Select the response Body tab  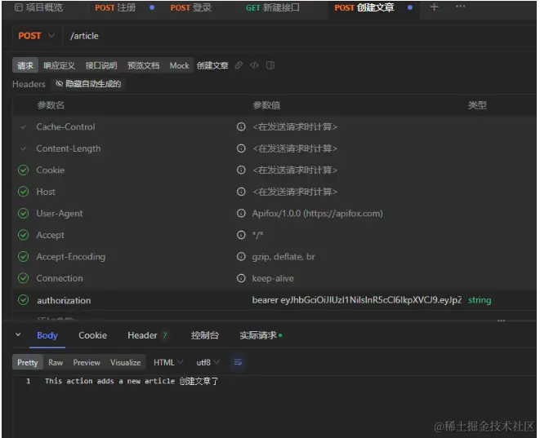point(47,335)
